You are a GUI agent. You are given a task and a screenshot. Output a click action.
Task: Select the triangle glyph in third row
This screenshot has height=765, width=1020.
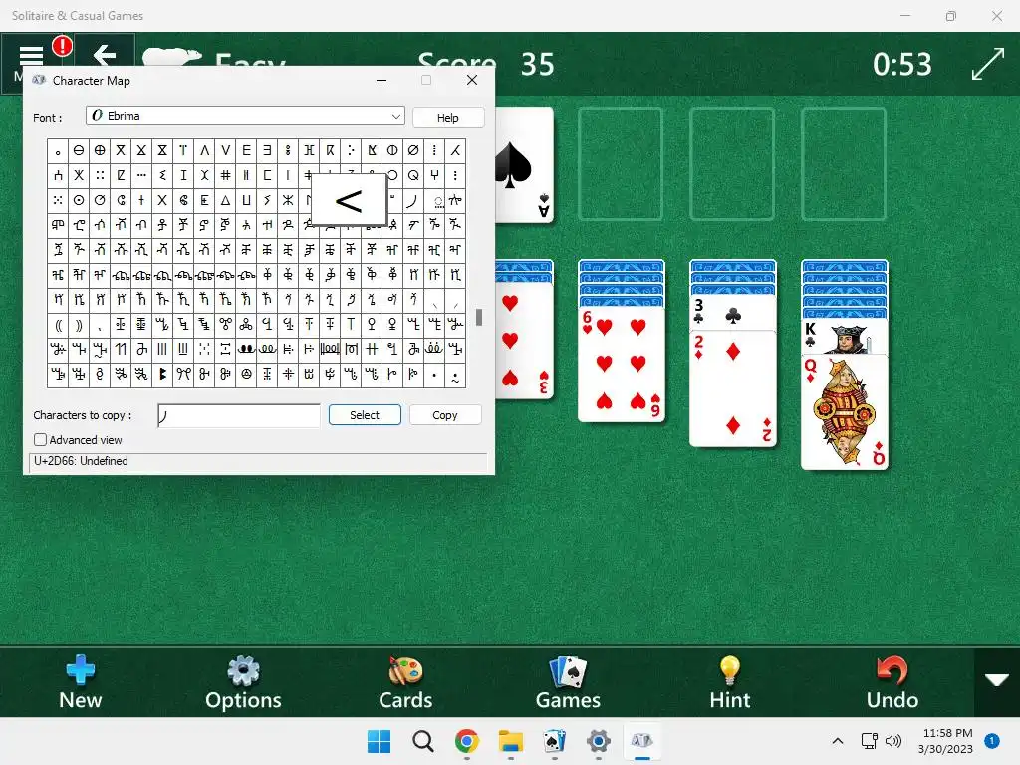[225, 199]
